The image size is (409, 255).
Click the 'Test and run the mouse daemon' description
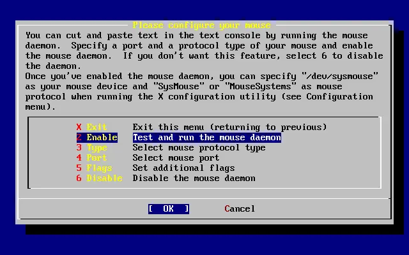point(206,138)
